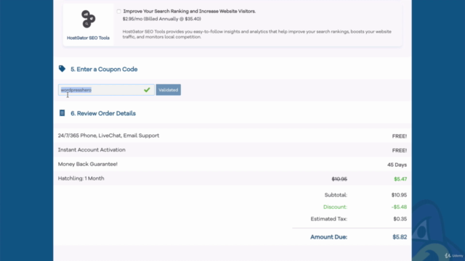Click '24/7/365 Phone, LiveChat, Email Support' row
465x261 pixels.
coord(232,136)
